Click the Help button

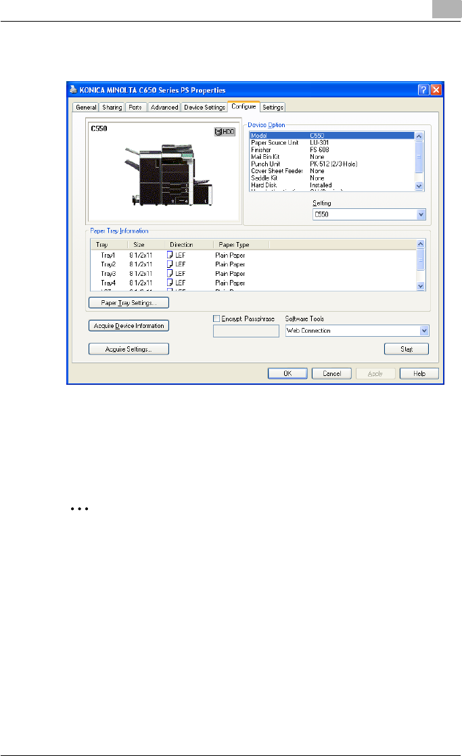click(419, 374)
